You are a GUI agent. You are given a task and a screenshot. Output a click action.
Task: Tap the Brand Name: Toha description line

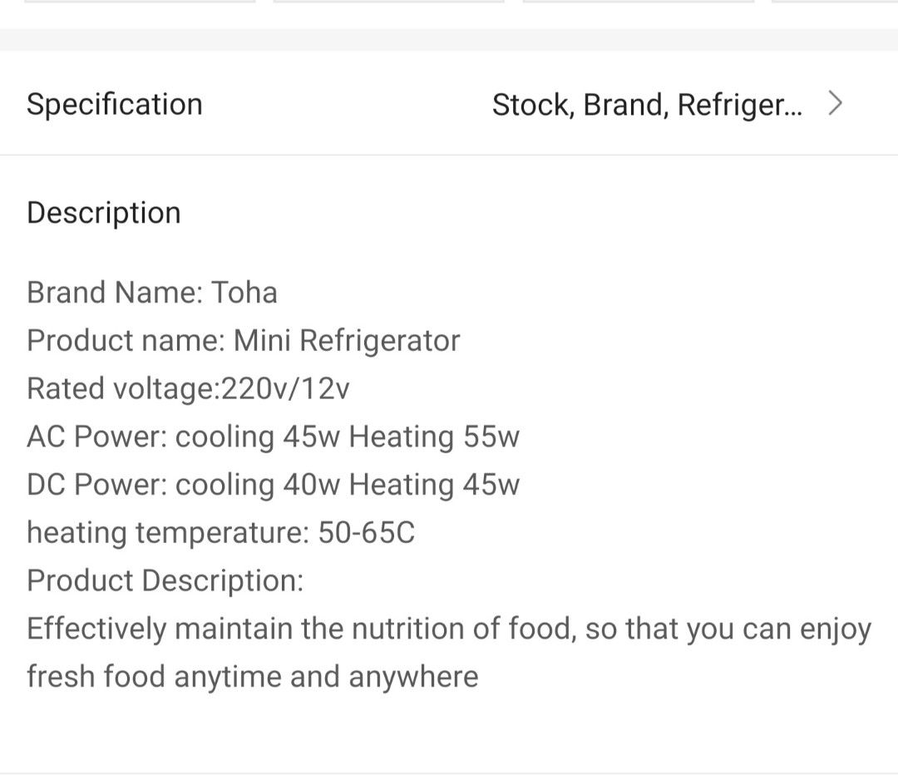[x=153, y=292]
